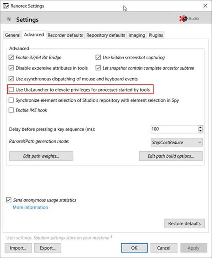Click the settings sliders icon in header
This screenshot has width=212, height=258.
click(x=9, y=20)
